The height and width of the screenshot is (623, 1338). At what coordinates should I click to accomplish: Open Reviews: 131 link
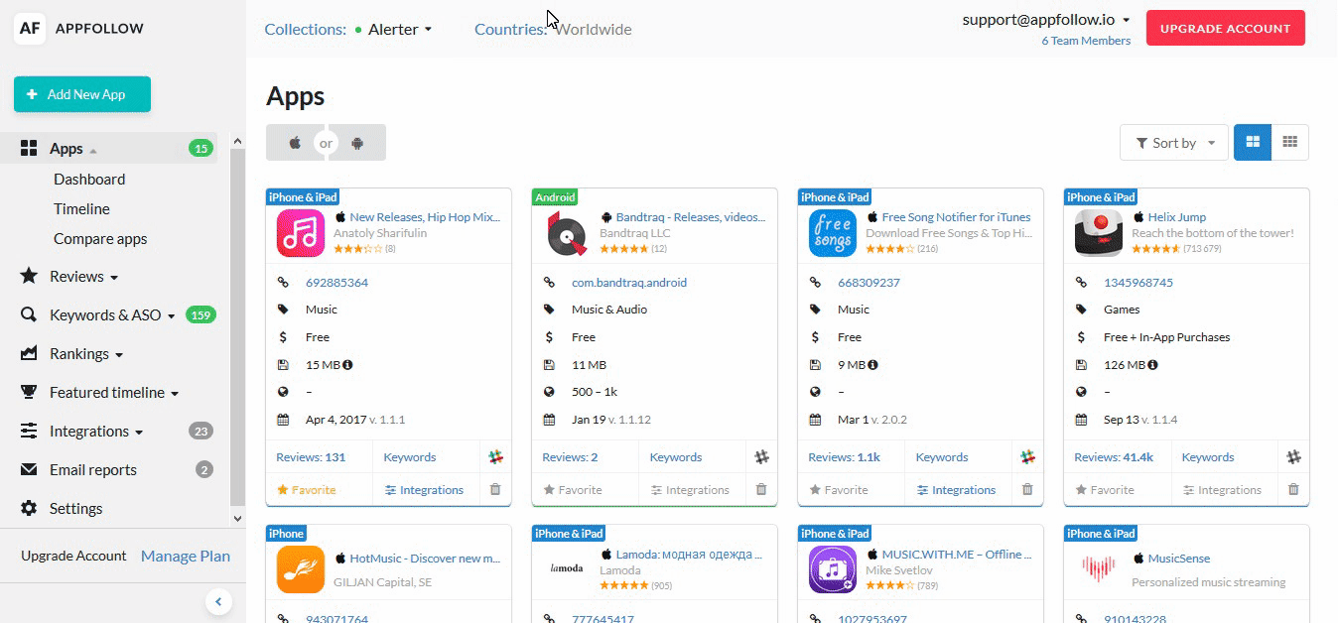coord(311,457)
